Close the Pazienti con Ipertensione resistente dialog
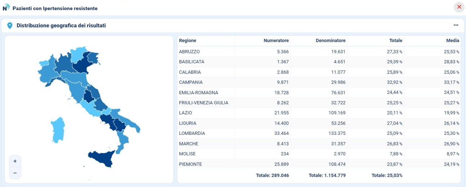The width and height of the screenshot is (466, 187). point(459,7)
